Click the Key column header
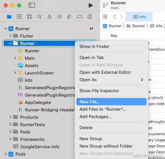 (x=114, y=36)
